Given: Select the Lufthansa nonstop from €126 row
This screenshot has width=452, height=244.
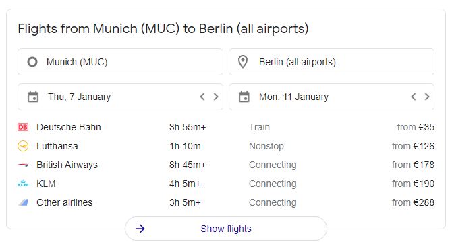Looking at the screenshot, I should 226,146.
